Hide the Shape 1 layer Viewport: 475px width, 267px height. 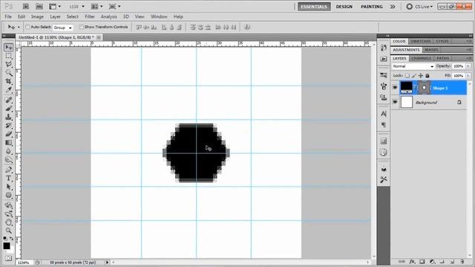[395, 88]
